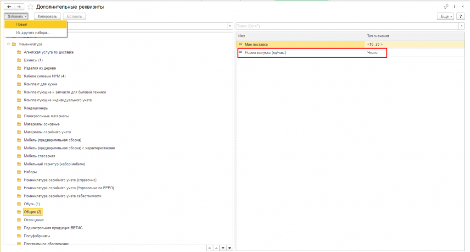Copy link using the chain icon
Screen dimensions: 470x252
[x=446, y=6]
